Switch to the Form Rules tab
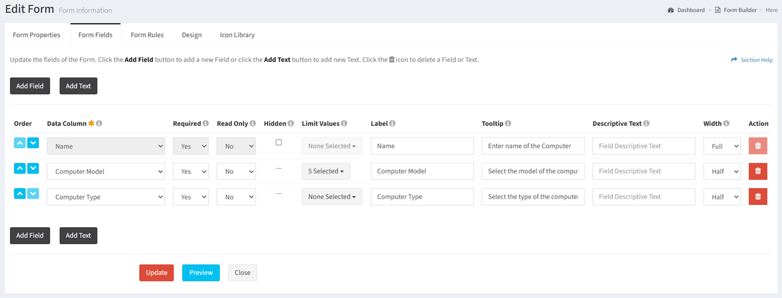This screenshot has width=782, height=298. point(147,35)
